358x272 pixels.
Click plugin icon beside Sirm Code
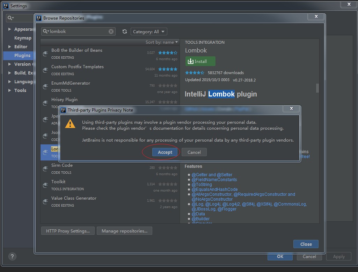45,169
